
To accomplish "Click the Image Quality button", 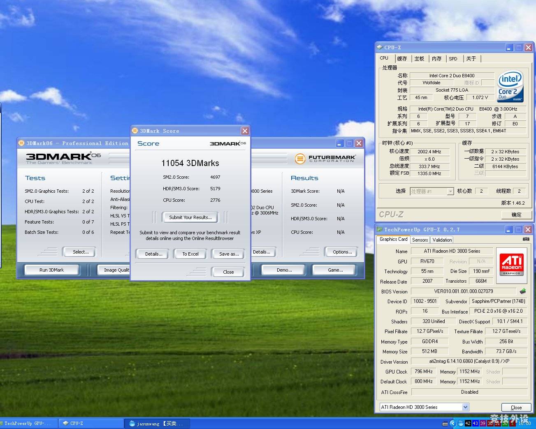I will (x=114, y=270).
